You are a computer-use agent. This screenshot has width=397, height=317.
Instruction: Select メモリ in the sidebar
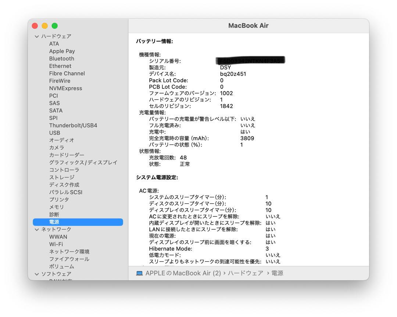pos(57,207)
